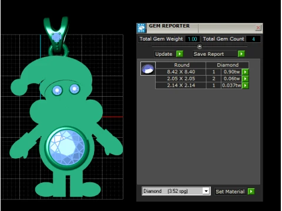This screenshot has width=282, height=211.
Task: Select the right eye gem on the model
Action: click(75, 89)
